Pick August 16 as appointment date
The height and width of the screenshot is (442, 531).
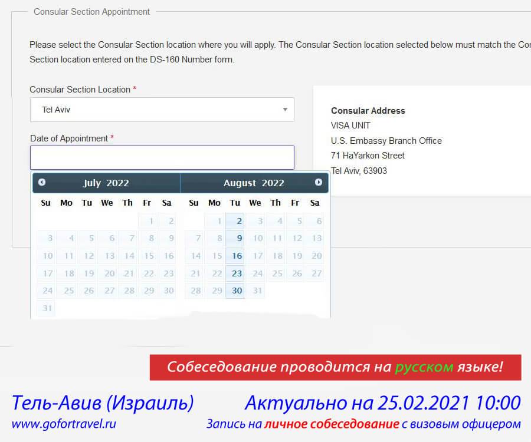point(235,256)
